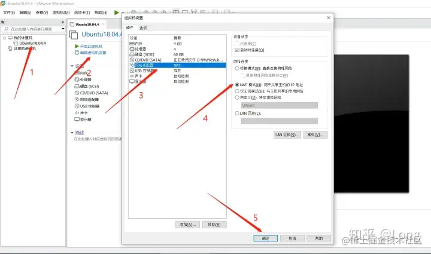Select NAT 模式(N) radio button
The width and height of the screenshot is (431, 254).
(x=237, y=85)
